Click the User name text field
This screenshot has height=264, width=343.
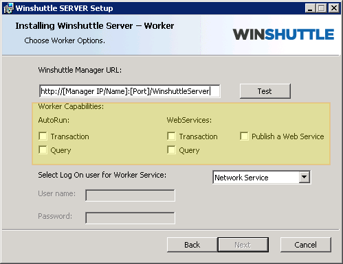coord(130,195)
